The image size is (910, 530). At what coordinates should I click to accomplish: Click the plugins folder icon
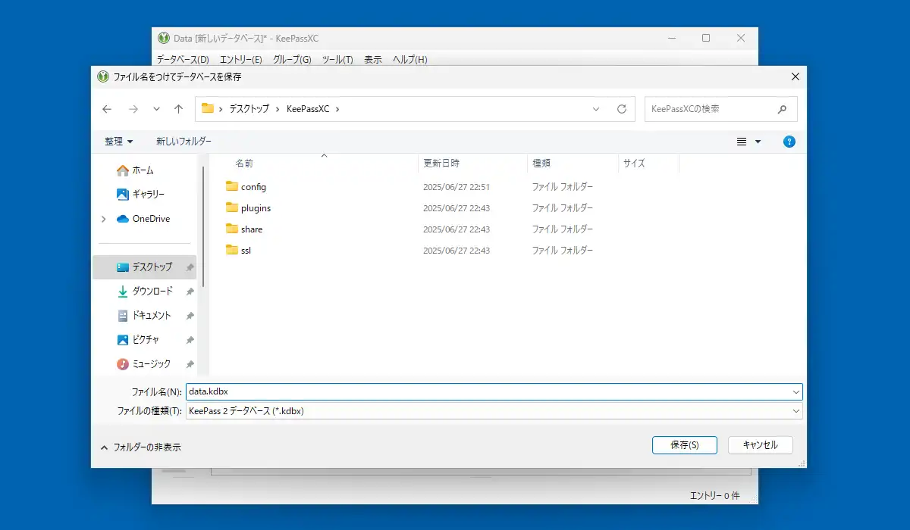[x=232, y=207]
